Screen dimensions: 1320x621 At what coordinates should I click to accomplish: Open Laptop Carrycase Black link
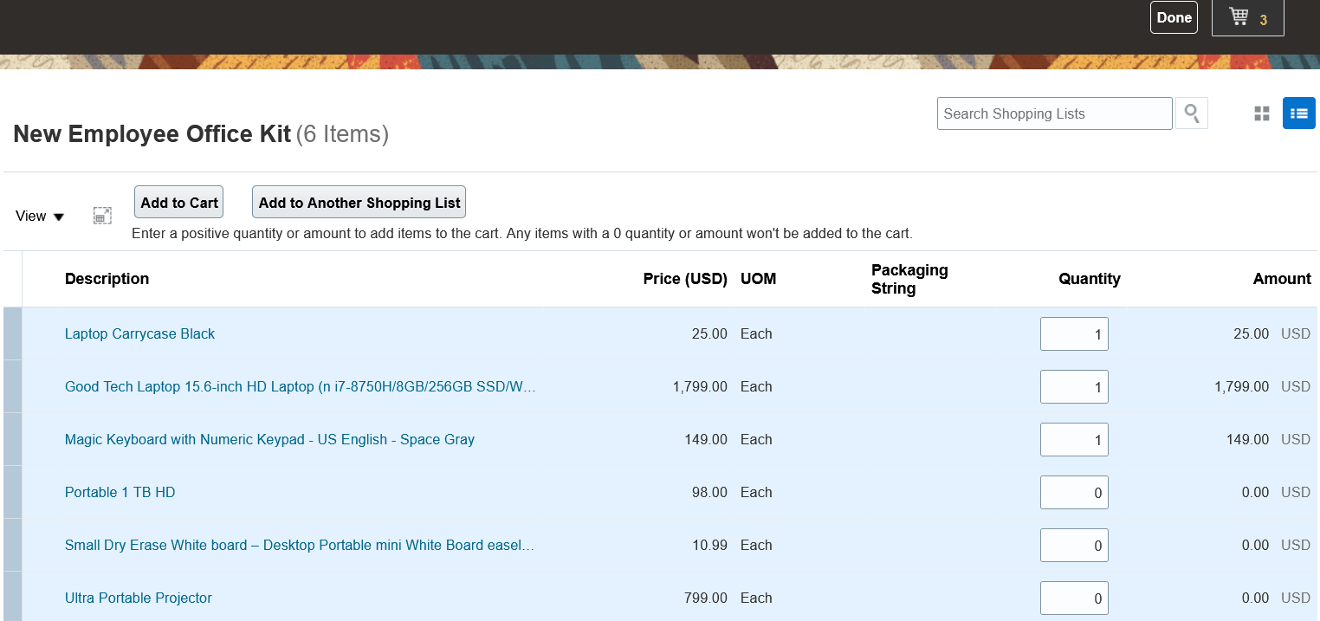coord(139,334)
